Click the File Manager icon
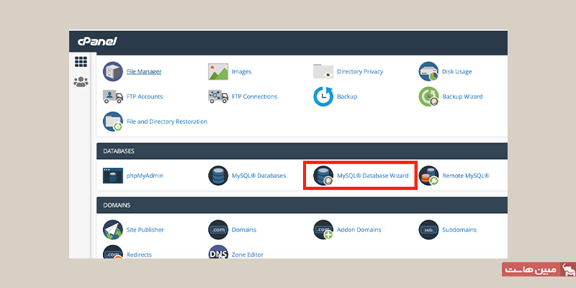This screenshot has width=576, height=288. [x=113, y=71]
